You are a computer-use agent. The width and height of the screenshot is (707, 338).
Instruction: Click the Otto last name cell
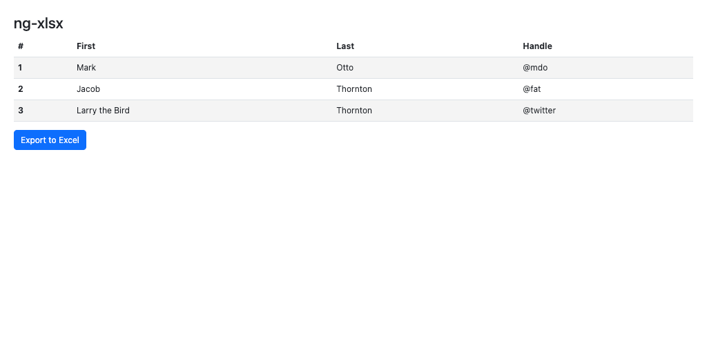pyautogui.click(x=345, y=68)
